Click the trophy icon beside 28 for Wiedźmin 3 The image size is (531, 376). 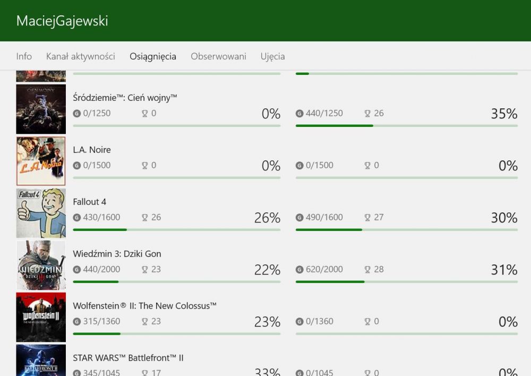(x=367, y=270)
